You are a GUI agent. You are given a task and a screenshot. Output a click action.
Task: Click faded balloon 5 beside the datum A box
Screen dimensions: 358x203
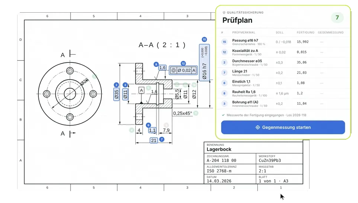149,88
